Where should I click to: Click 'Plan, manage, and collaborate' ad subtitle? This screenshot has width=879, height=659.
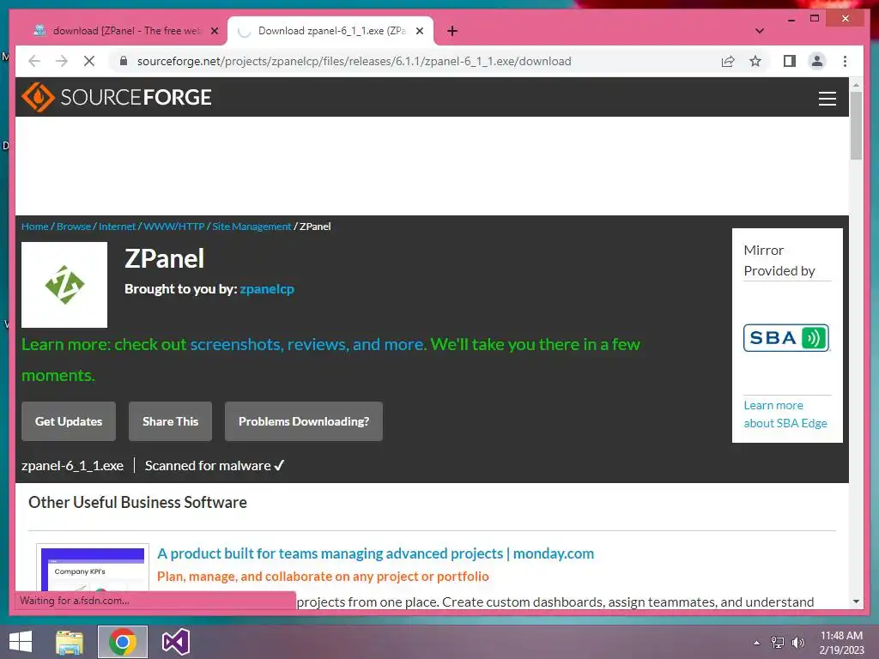(x=323, y=577)
